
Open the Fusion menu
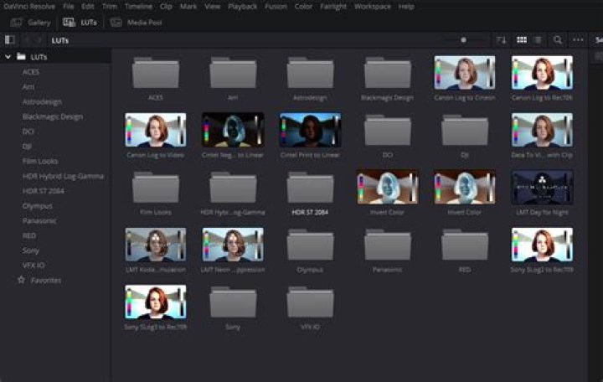[276, 7]
